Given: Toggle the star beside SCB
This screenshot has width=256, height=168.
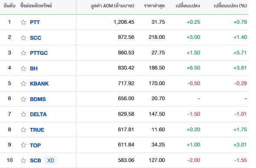Looking at the screenshot, I should pyautogui.click(x=23, y=161).
